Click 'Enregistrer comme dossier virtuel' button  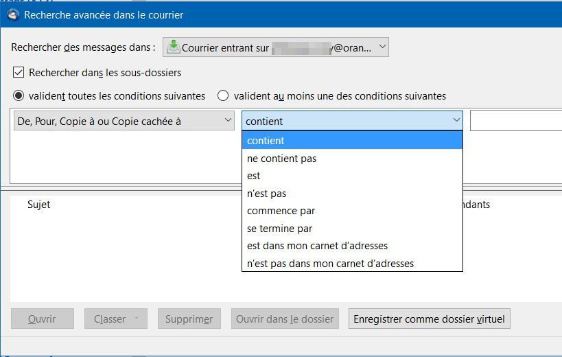pyautogui.click(x=430, y=319)
